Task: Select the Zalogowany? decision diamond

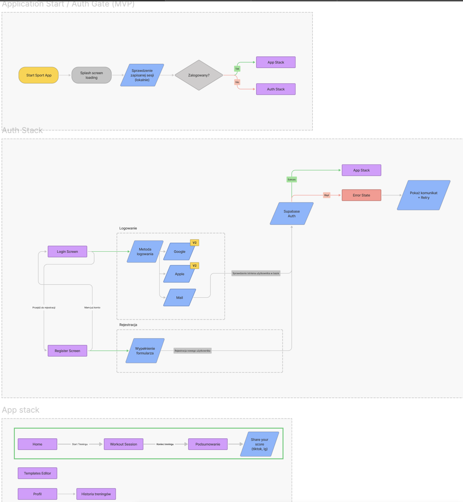Action: point(199,75)
